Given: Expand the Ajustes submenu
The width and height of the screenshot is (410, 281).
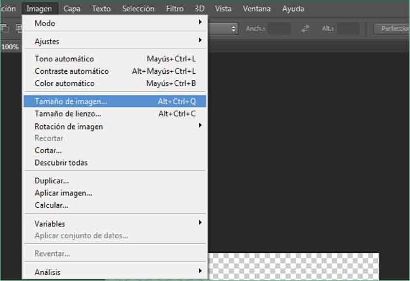Looking at the screenshot, I should tap(115, 41).
